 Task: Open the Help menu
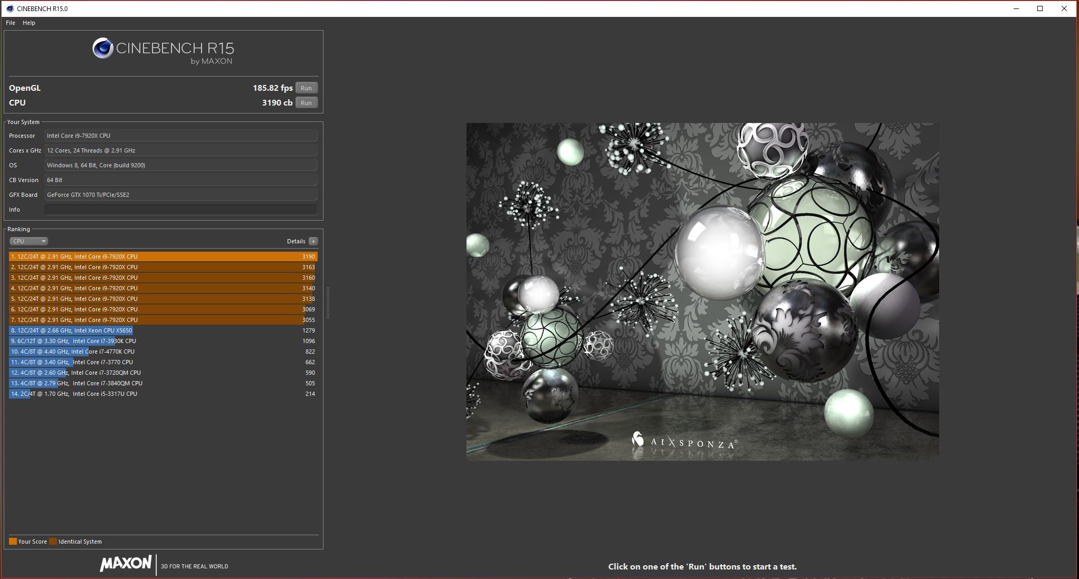coord(29,23)
